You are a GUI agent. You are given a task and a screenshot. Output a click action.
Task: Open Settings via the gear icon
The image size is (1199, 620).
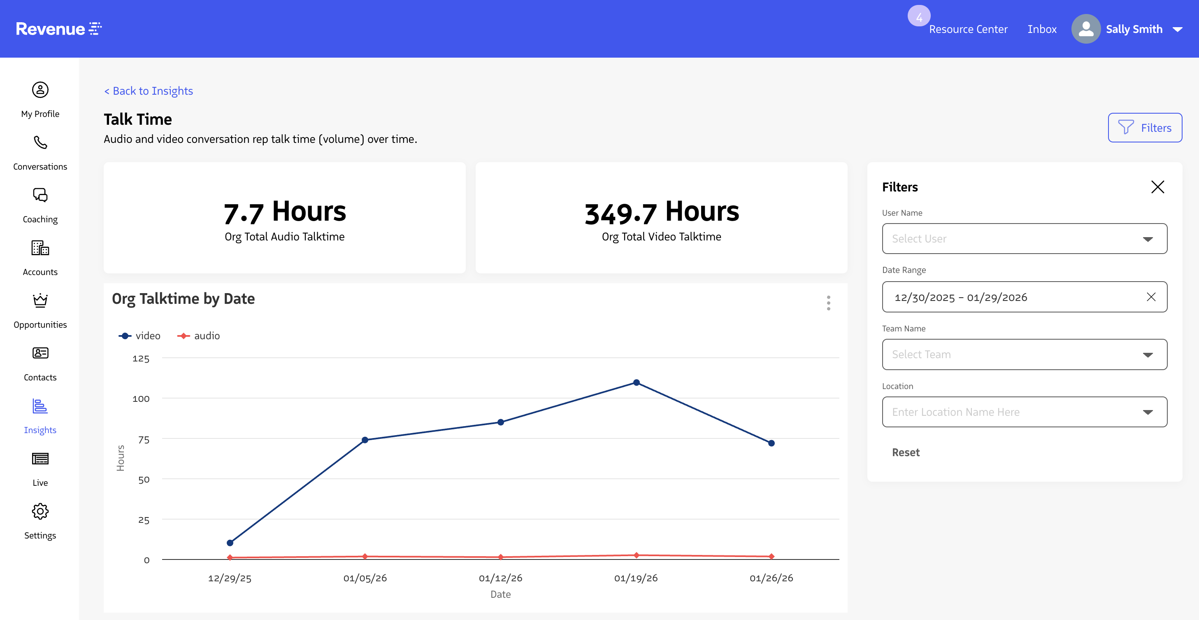[x=40, y=511]
